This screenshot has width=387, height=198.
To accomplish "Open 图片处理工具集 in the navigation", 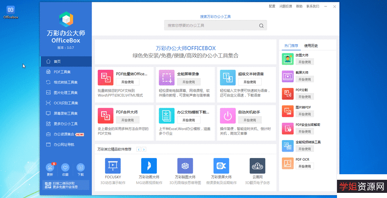I will point(65,93).
